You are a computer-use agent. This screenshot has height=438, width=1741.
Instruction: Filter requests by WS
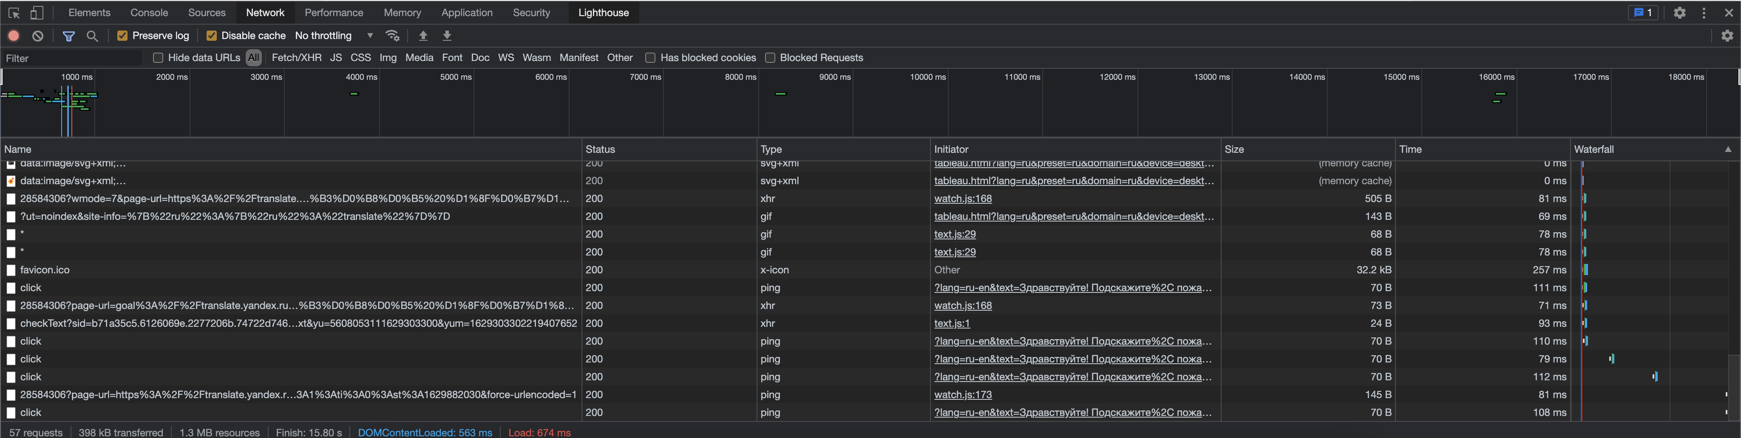click(x=505, y=58)
